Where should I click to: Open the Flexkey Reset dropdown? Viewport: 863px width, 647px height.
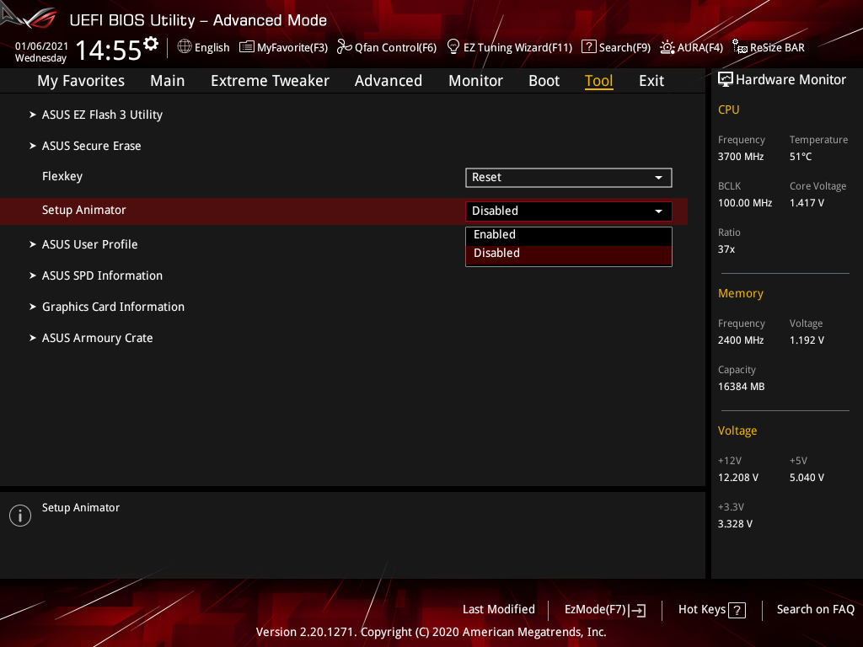tap(569, 178)
